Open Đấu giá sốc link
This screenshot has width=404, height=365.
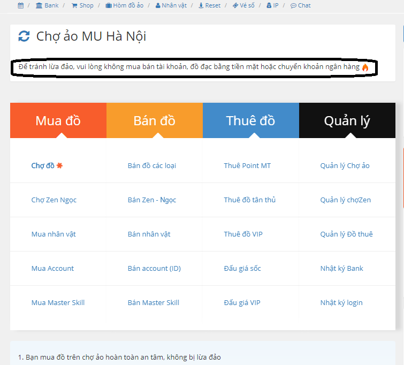(242, 268)
